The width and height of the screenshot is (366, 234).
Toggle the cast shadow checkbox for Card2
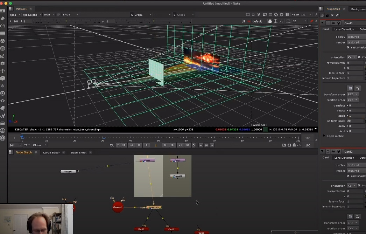[x=348, y=176]
